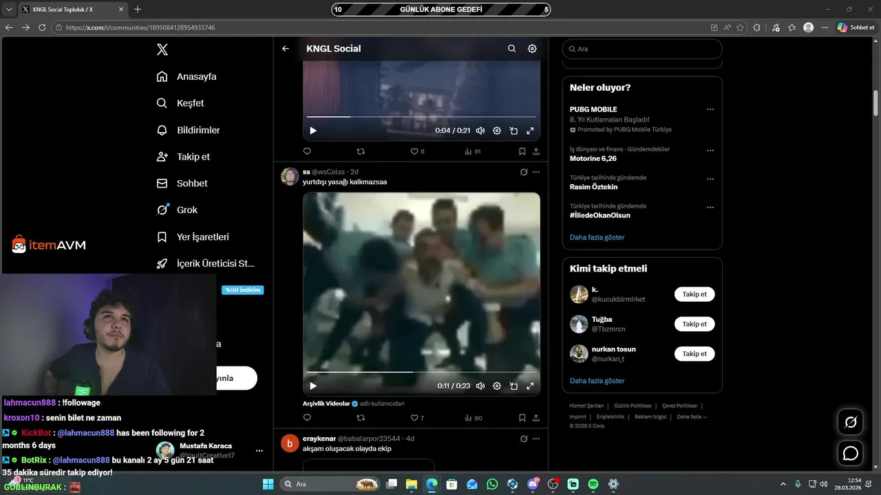Show more under Kimi takip etmeli
The image size is (881, 495).
[x=597, y=381]
